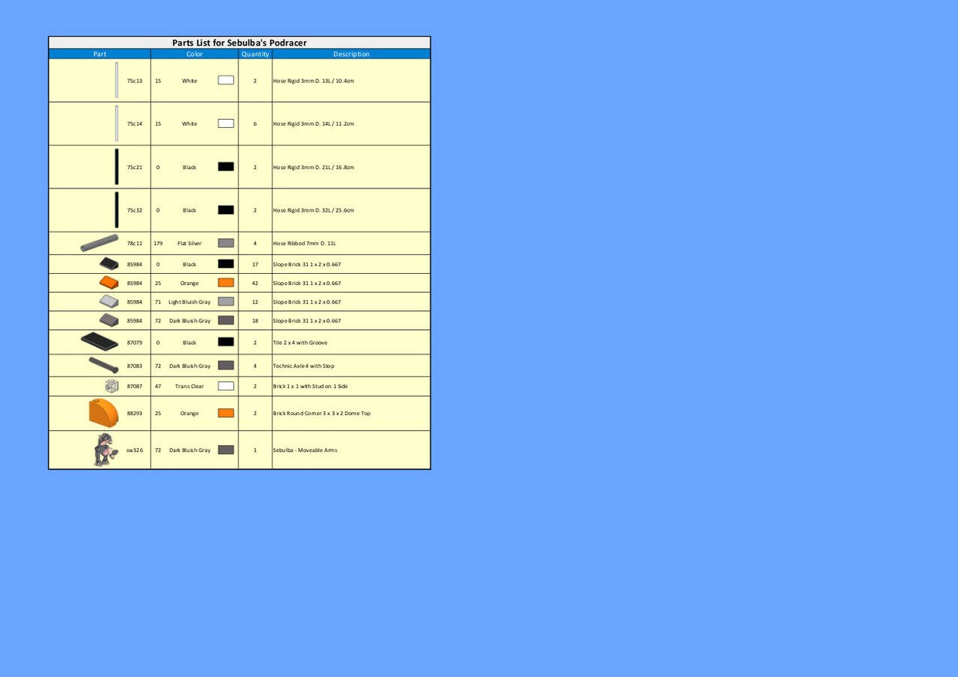Click color code 47 in the 87087 row
Viewport: 958px width, 677px height.
click(x=158, y=387)
